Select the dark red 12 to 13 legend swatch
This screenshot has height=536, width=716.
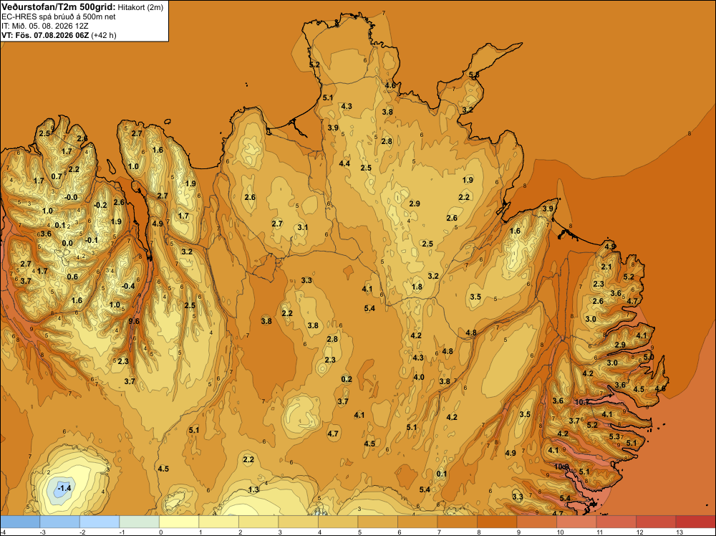click(x=655, y=522)
